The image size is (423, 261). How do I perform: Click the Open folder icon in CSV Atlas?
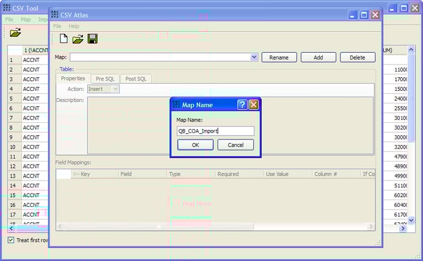pyautogui.click(x=78, y=39)
